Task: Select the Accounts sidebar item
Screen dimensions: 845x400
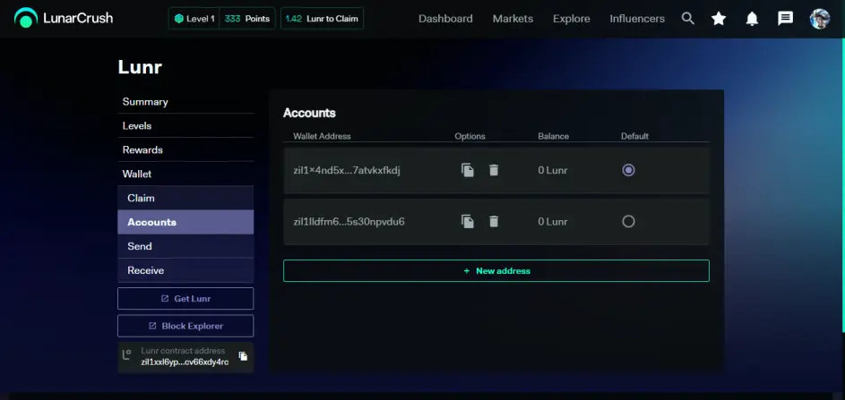Action: coord(185,222)
